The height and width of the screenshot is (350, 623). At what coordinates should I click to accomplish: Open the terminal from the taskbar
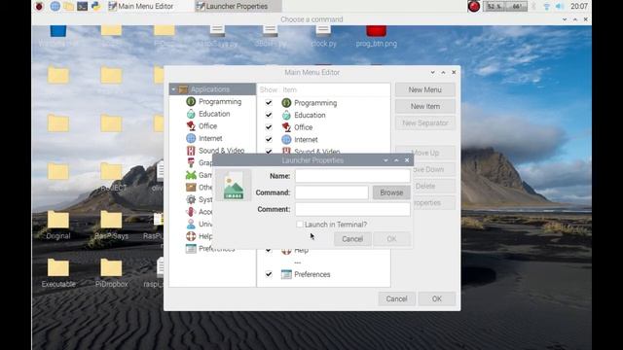click(82, 6)
